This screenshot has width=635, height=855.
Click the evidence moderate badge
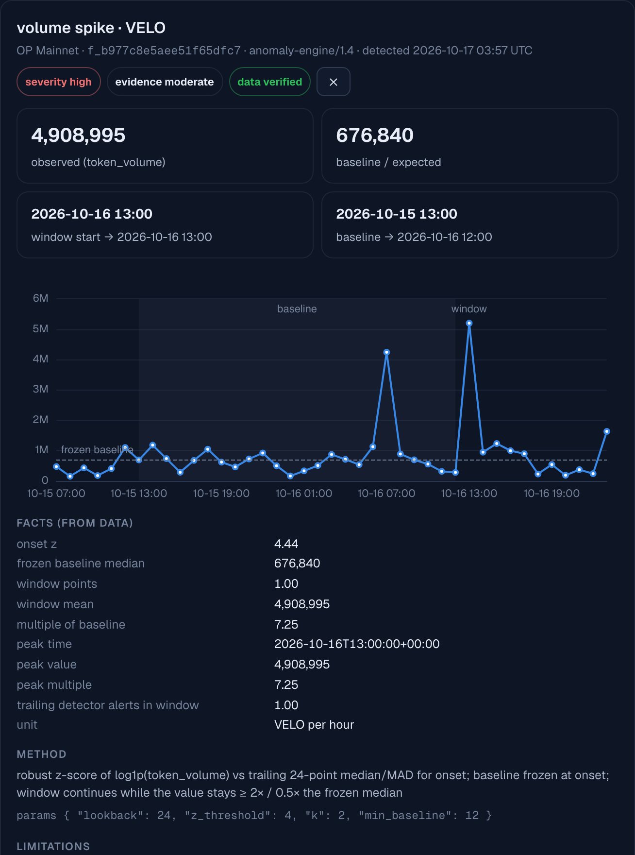point(165,82)
